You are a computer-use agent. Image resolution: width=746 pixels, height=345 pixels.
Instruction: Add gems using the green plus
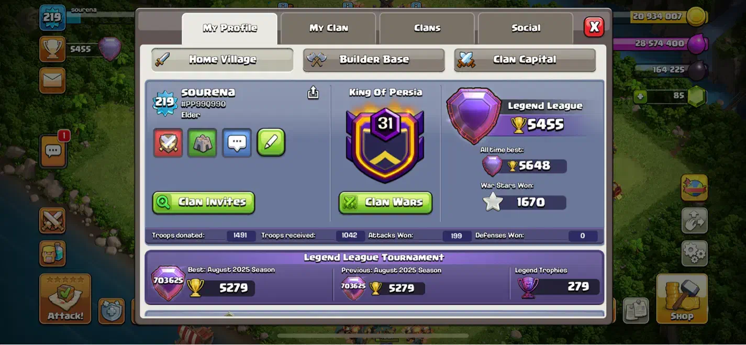pos(639,96)
